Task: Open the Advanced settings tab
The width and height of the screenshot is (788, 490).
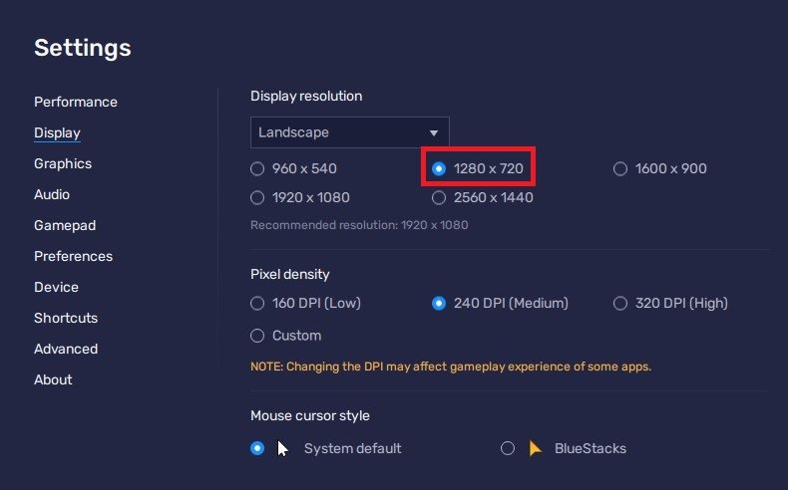Action: click(66, 349)
